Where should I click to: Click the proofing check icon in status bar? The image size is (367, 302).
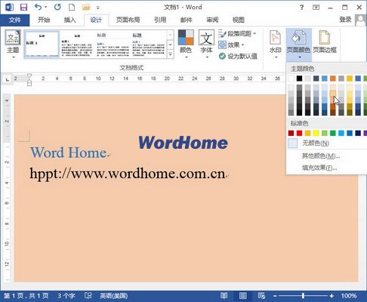tap(88, 295)
